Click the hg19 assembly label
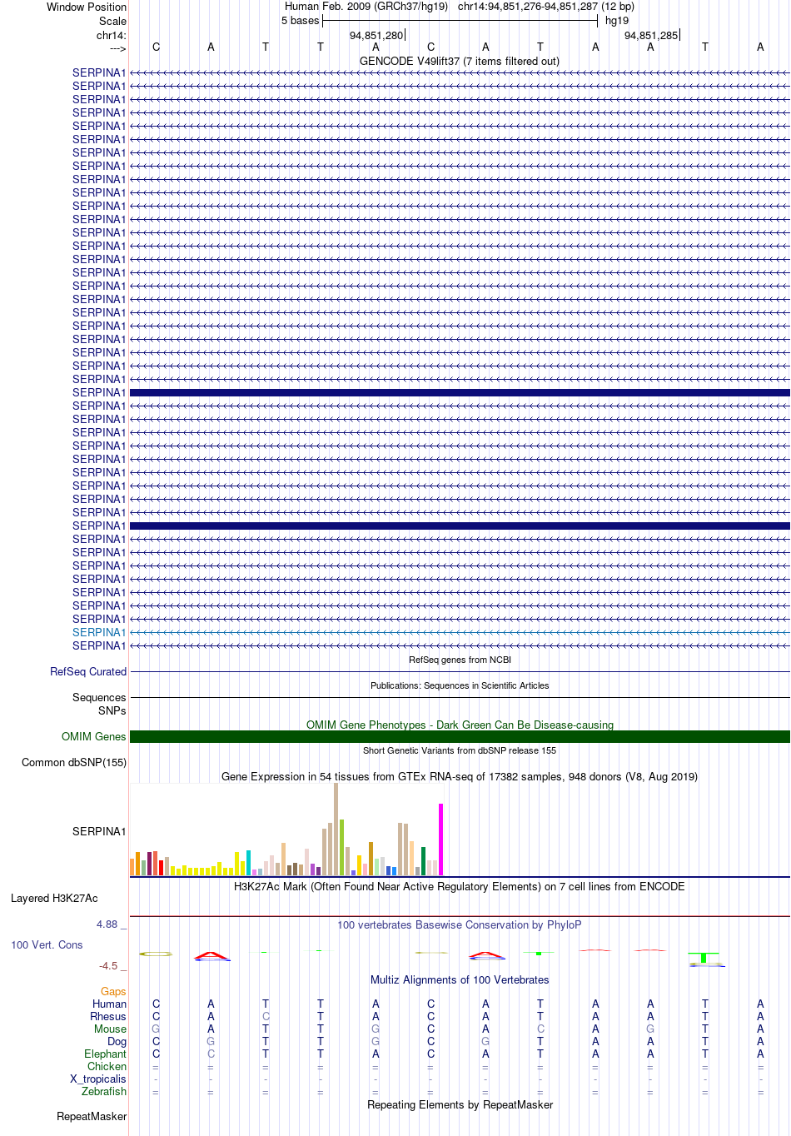Image resolution: width=791 pixels, height=1136 pixels. [617, 21]
